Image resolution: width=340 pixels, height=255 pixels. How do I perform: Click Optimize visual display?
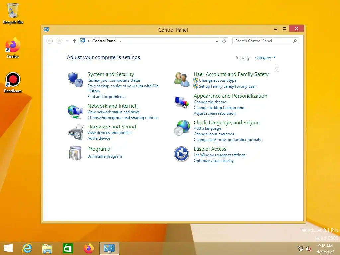(x=213, y=161)
